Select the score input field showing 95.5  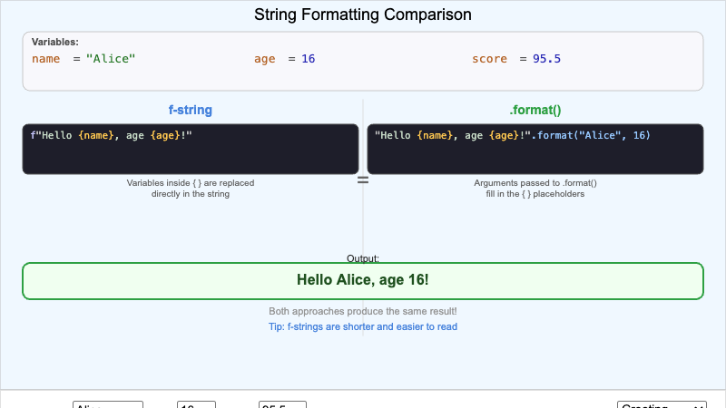pos(282,406)
